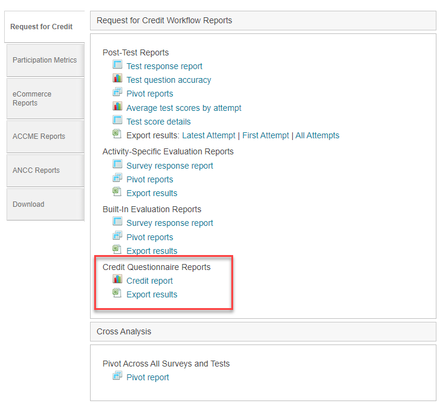Image resolution: width=443 pixels, height=416 pixels.
Task: Click Built-In Export results link
Action: coord(151,251)
